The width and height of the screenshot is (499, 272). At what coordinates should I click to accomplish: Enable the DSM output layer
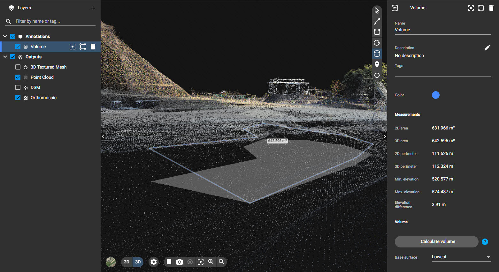(18, 87)
